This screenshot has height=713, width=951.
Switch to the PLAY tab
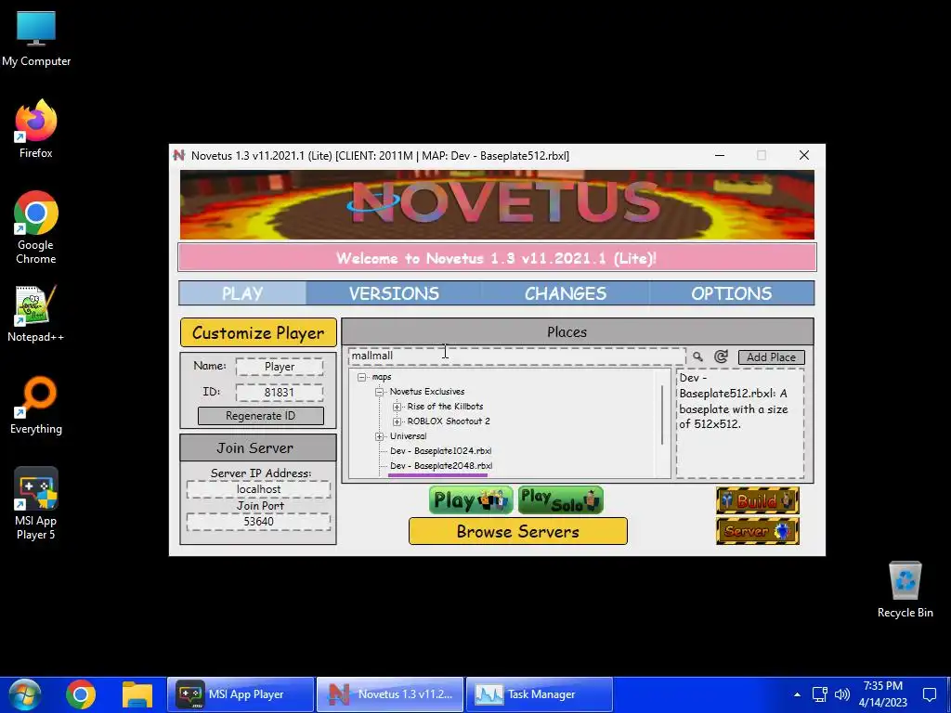click(x=242, y=293)
